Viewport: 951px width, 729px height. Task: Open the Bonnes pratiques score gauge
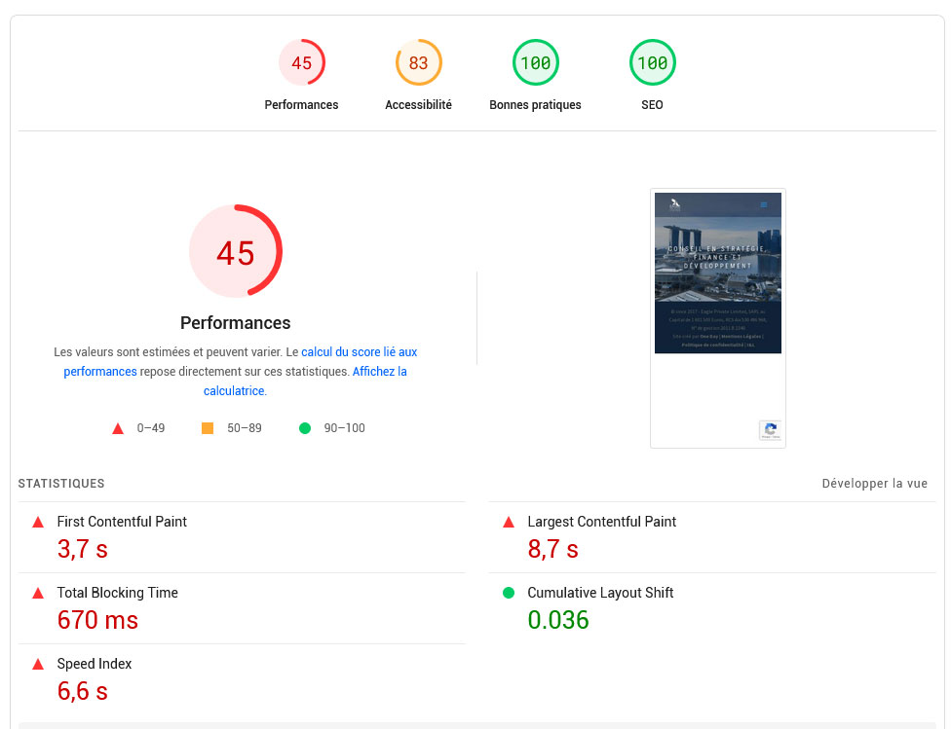536,62
